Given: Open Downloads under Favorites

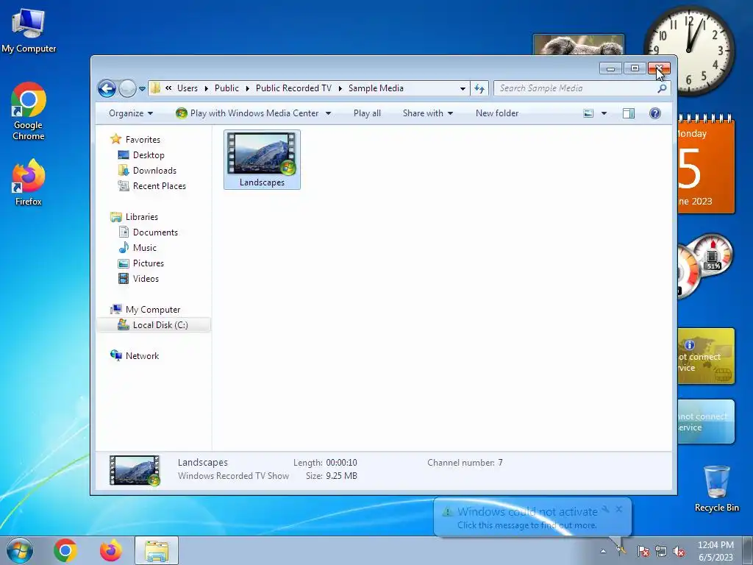Looking at the screenshot, I should coord(154,171).
